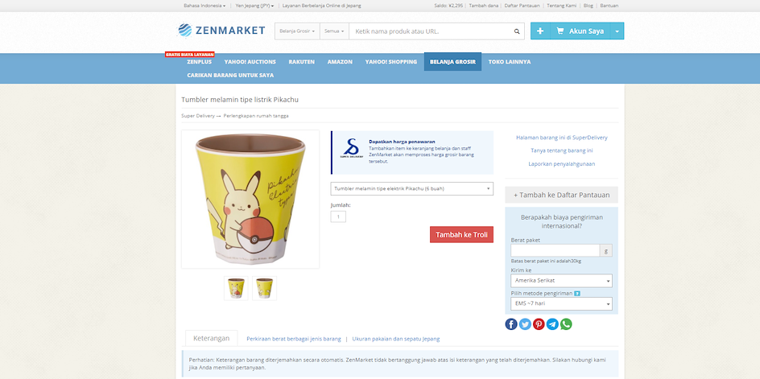This screenshot has width=760, height=379.
Task: Select the second product thumbnail
Action: (265, 288)
